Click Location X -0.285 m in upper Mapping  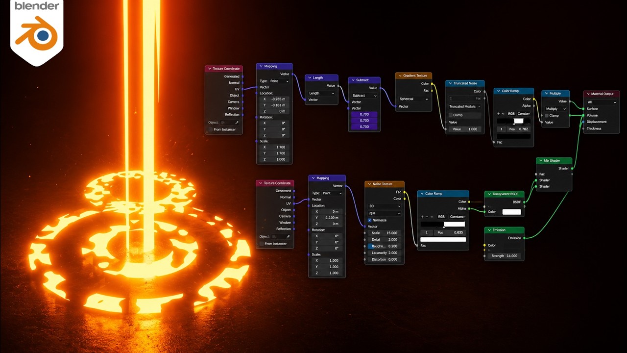point(274,99)
